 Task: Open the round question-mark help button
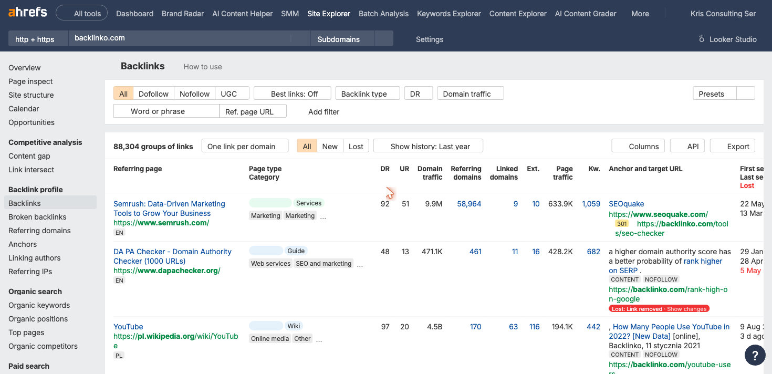[x=755, y=355]
